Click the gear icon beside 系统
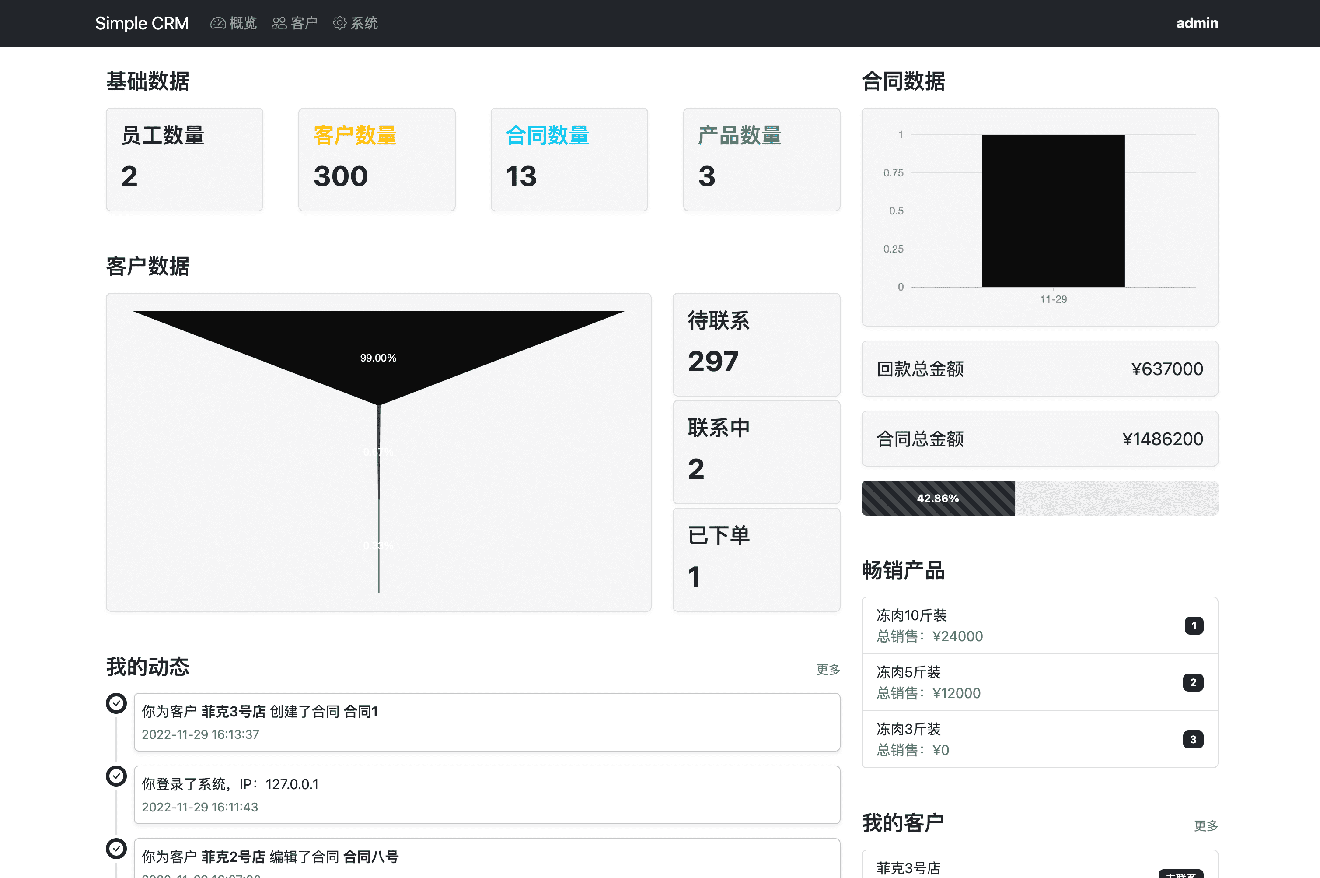Viewport: 1320px width, 878px height. coord(339,23)
